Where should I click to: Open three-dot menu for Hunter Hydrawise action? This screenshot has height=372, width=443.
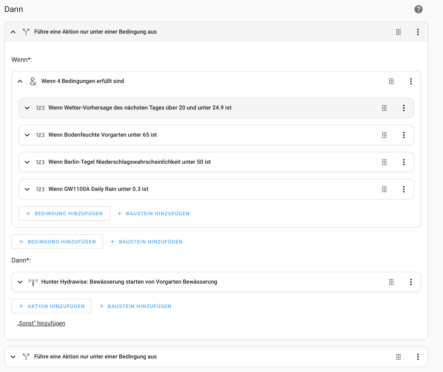point(411,282)
